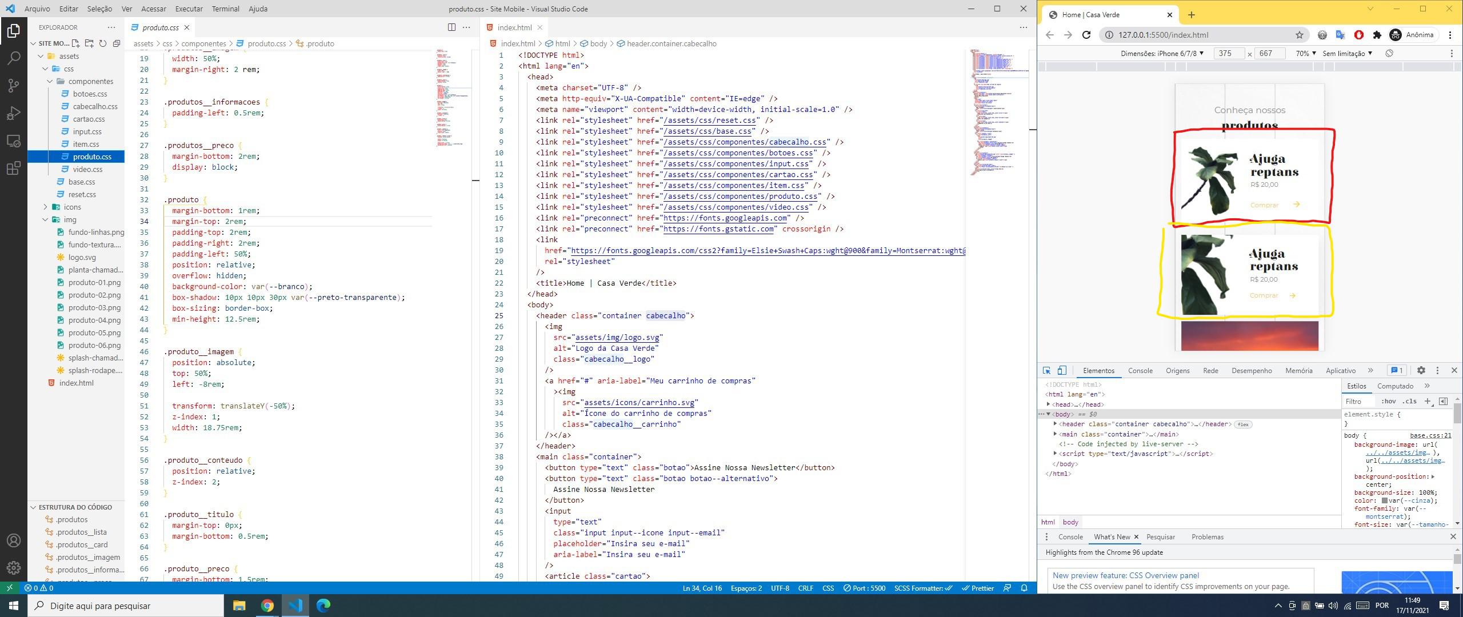Click Prettier in the status bar
Viewport: 1463px width, 617px height.
pos(978,588)
